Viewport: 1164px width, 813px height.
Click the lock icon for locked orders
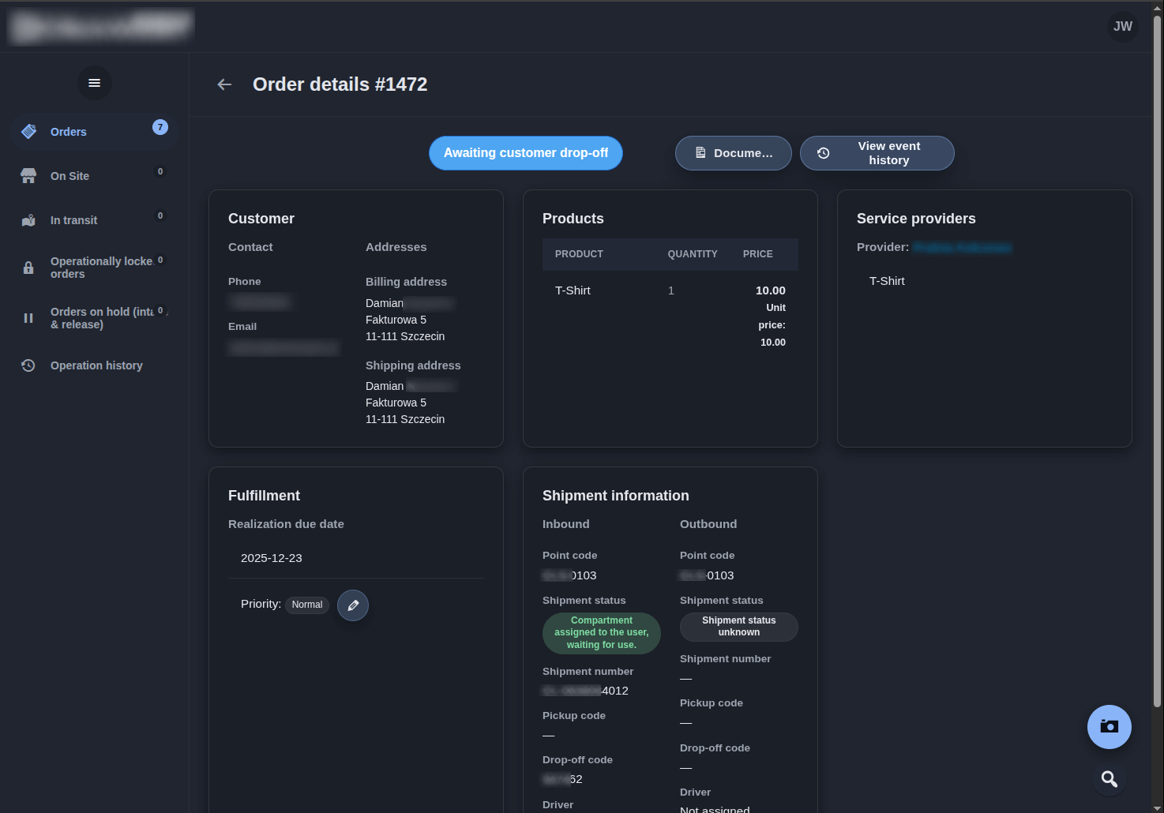point(28,268)
